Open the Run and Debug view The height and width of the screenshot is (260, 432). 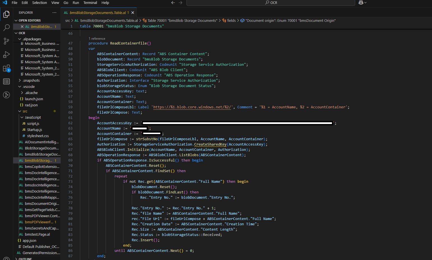[6, 55]
